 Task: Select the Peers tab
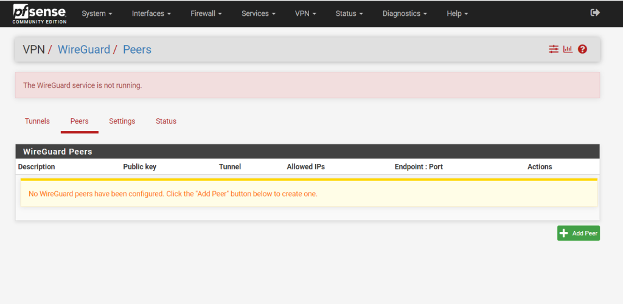click(80, 121)
